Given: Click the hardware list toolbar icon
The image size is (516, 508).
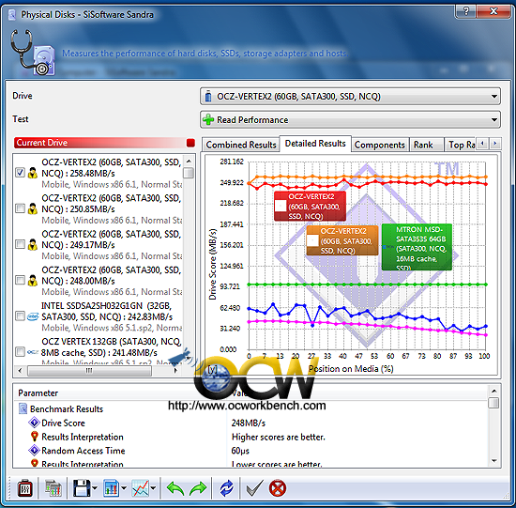Looking at the screenshot, I should click(x=53, y=488).
